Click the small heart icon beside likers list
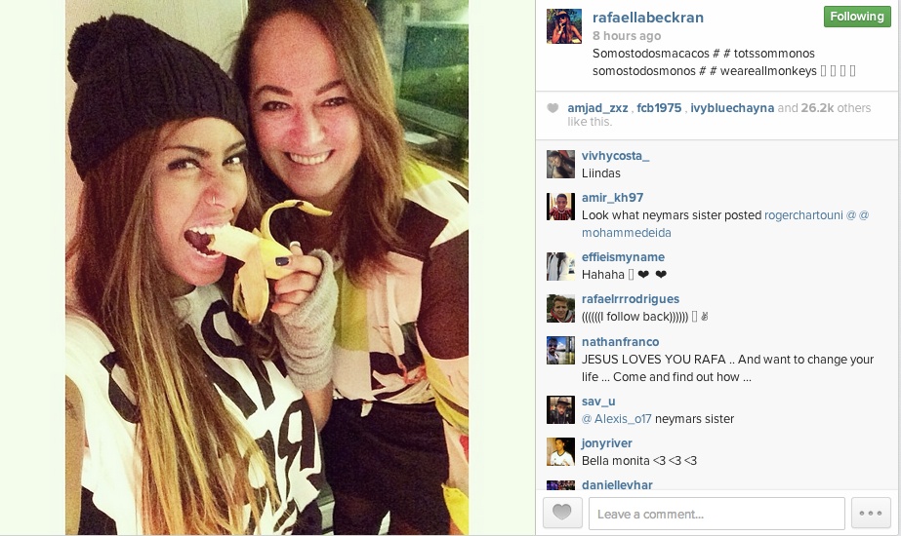 553,108
